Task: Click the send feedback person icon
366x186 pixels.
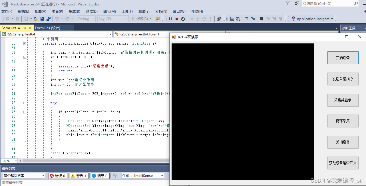Action: tap(297, 3)
